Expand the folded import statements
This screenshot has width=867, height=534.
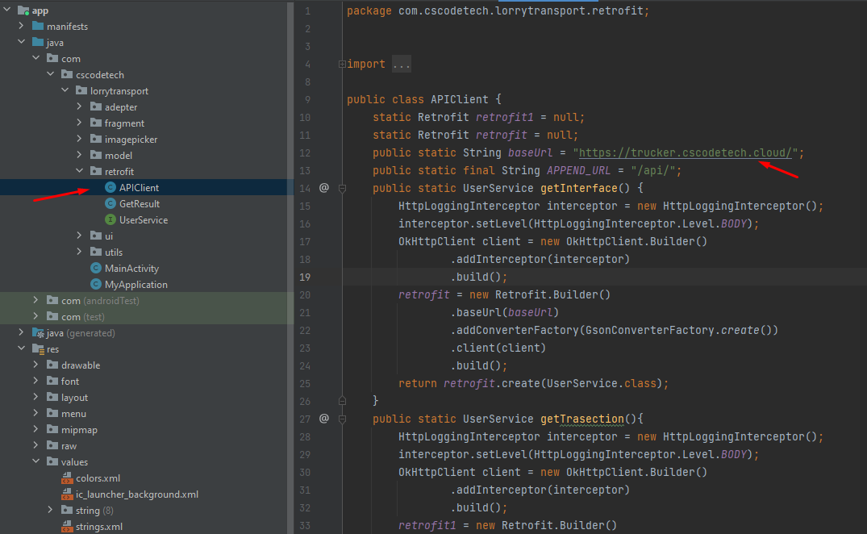pos(343,64)
